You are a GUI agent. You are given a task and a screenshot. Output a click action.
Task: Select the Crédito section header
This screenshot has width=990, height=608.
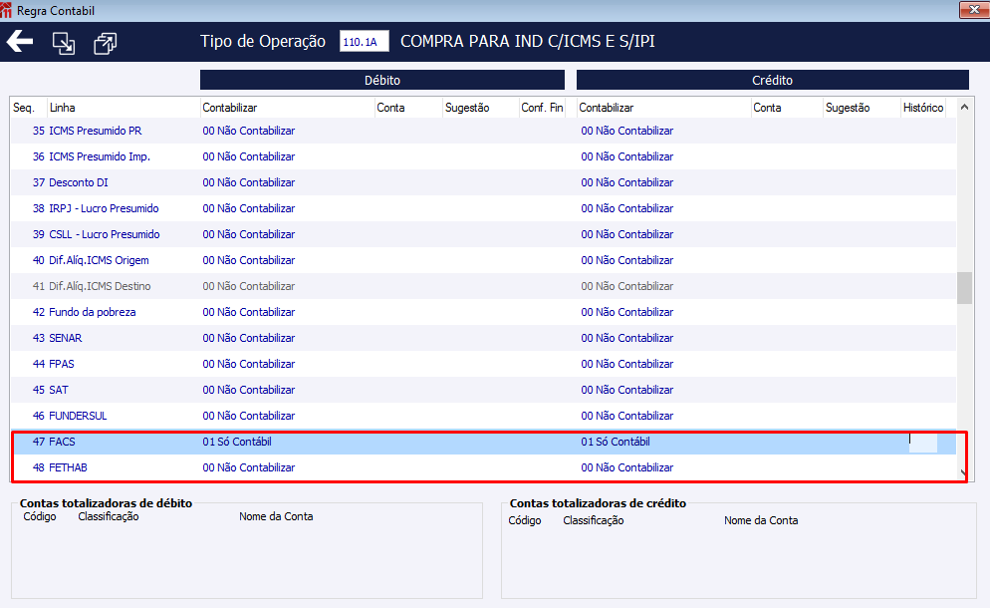pyautogui.click(x=772, y=81)
